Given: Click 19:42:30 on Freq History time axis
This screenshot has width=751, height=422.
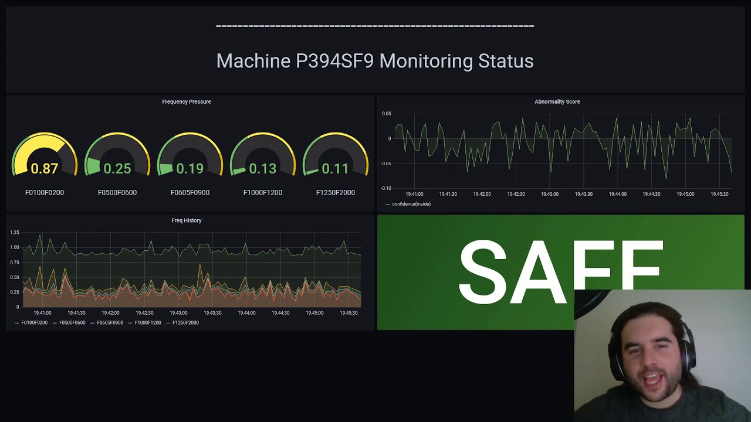Looking at the screenshot, I should (144, 313).
